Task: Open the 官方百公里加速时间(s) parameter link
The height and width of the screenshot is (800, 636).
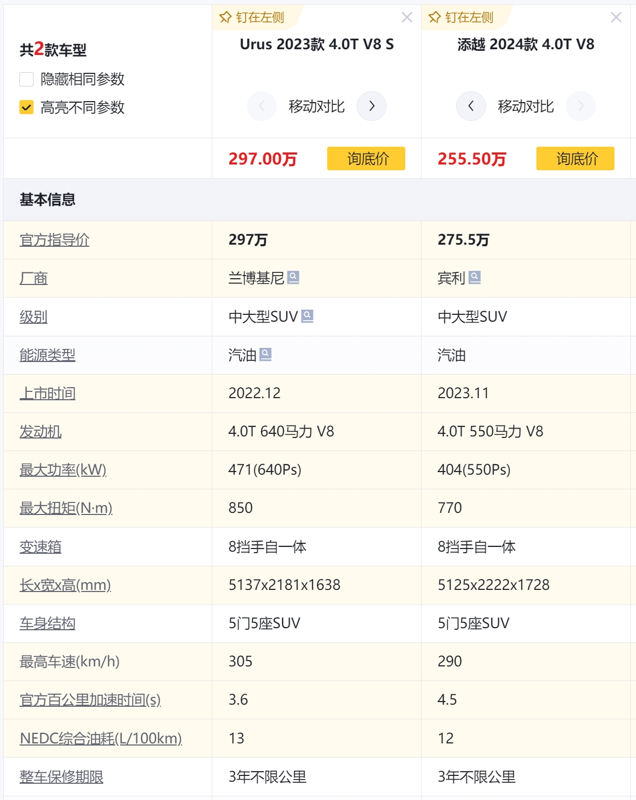Action: 90,700
